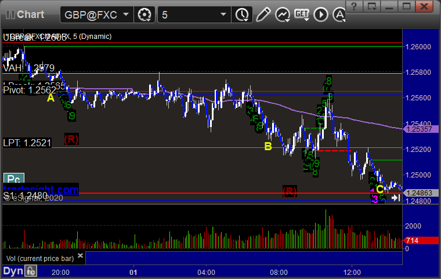Click the Pc button on chart
The height and width of the screenshot is (279, 441).
pos(14,179)
